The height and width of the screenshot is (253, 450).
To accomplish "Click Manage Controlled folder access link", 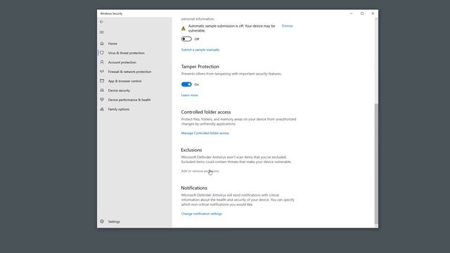I will [205, 133].
